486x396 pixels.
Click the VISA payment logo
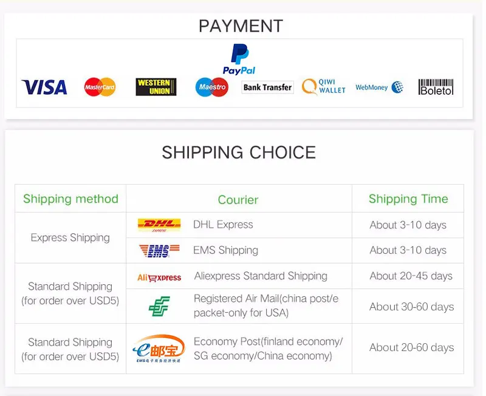point(44,87)
